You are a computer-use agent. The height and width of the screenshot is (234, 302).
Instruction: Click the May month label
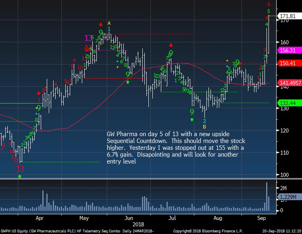(84, 218)
